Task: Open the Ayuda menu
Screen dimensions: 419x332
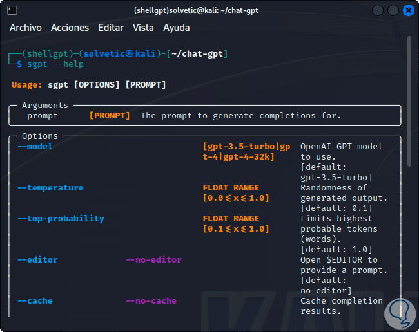Action: 177,28
